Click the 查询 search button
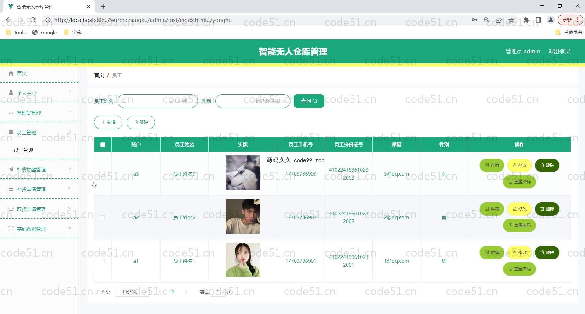Image resolution: width=585 pixels, height=314 pixels. pyautogui.click(x=309, y=101)
